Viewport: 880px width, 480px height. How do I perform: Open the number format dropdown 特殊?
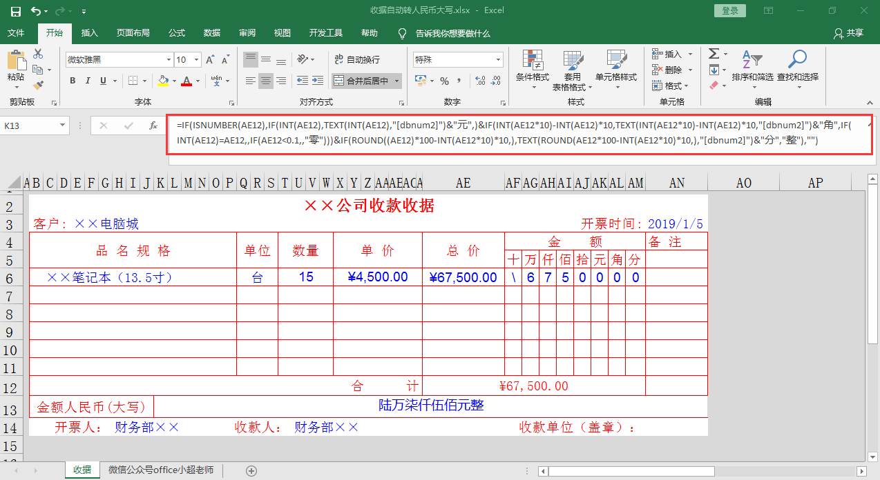click(497, 60)
